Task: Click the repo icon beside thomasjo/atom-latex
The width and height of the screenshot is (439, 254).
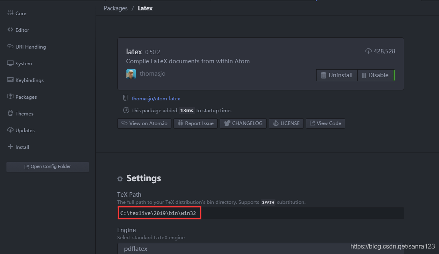Action: 126,98
